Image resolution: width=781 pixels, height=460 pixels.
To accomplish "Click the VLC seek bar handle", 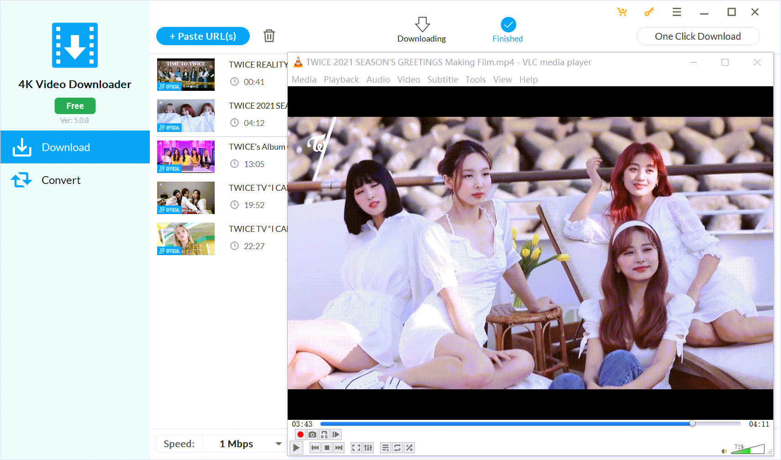I will (692, 424).
